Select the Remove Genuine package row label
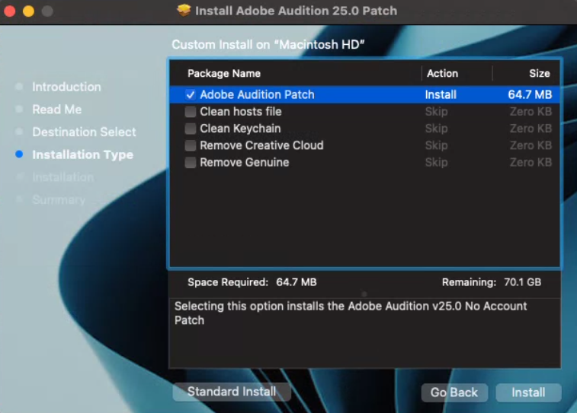The image size is (577, 413). (x=244, y=162)
